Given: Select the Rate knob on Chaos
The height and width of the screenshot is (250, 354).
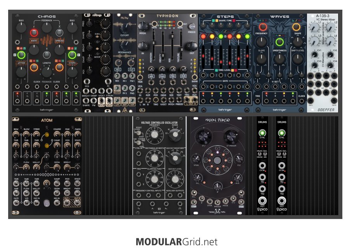Looking at the screenshot, I should (x=34, y=50).
